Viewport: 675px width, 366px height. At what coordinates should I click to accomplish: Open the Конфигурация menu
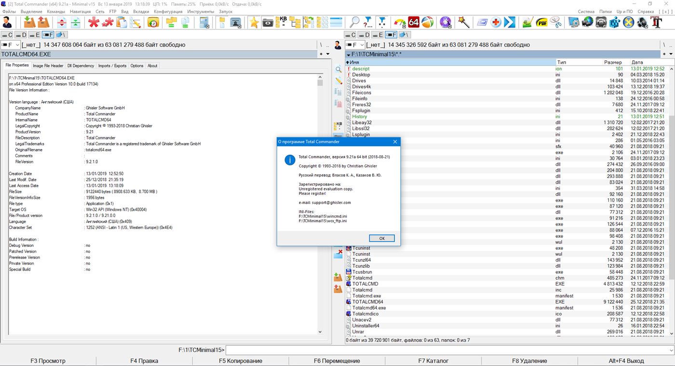[168, 11]
